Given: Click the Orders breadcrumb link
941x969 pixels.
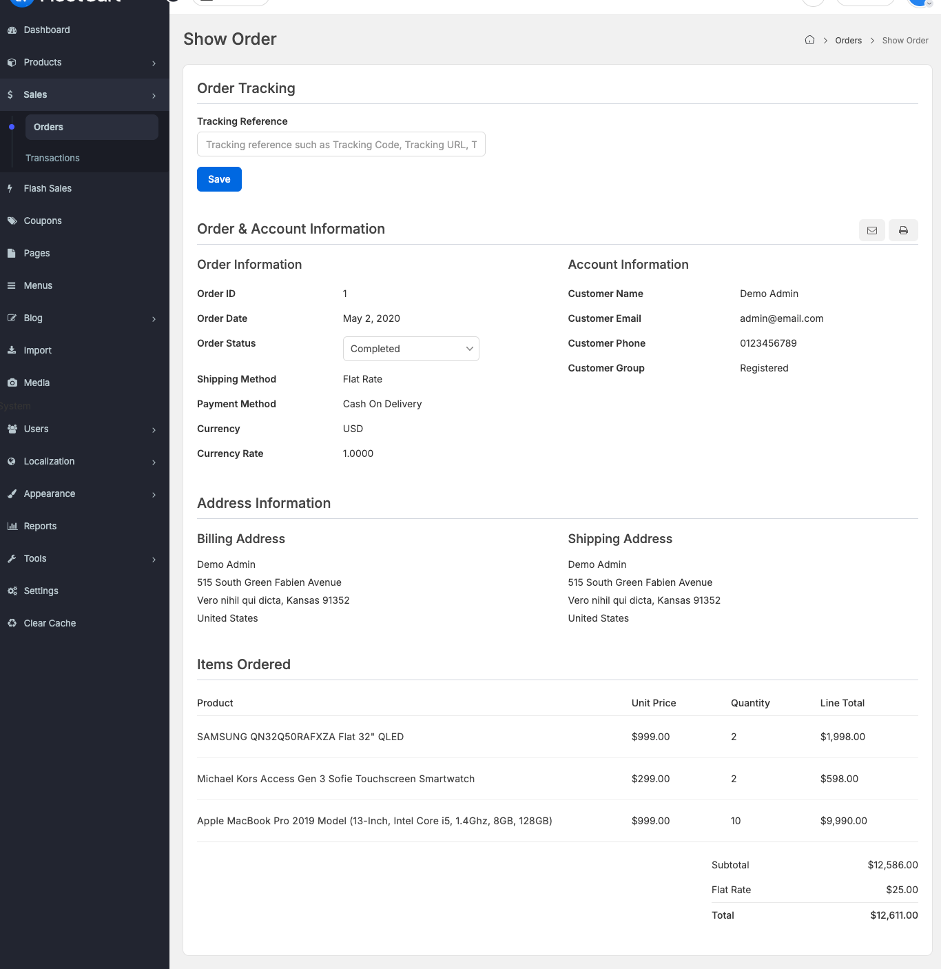Looking at the screenshot, I should [848, 41].
